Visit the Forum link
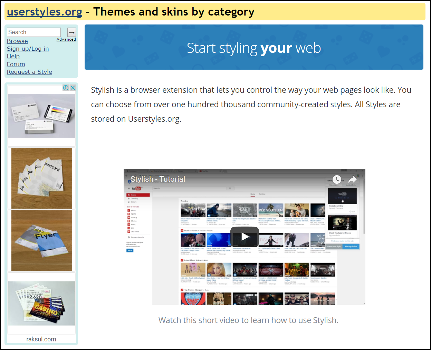 tap(16, 64)
